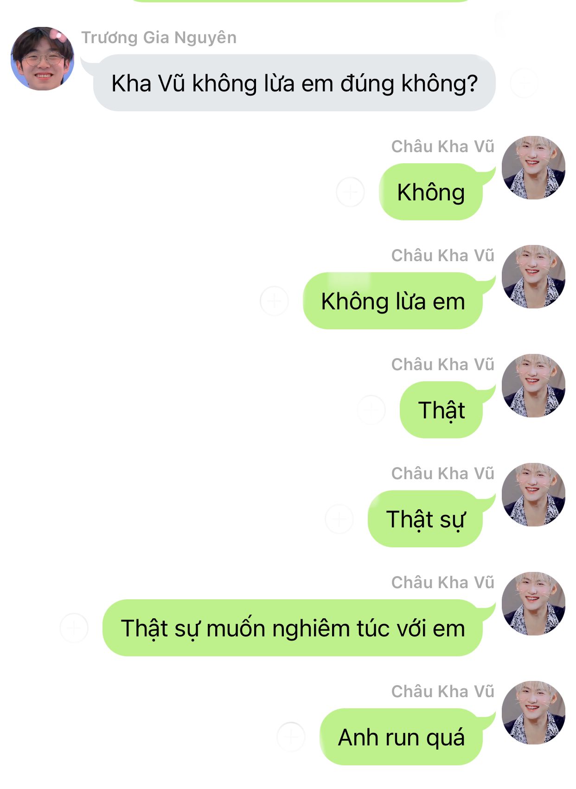Open Châu Kha Vũ's avatar beside "Không" message
The image size is (576, 789).
coord(533,167)
